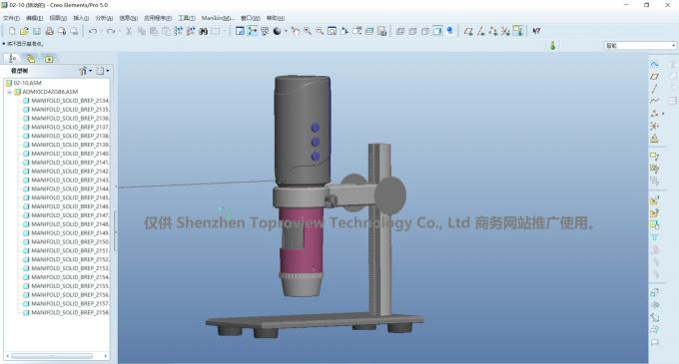Select Wireframe display mode icon
Screen dimensions: 679x364
tap(400, 31)
